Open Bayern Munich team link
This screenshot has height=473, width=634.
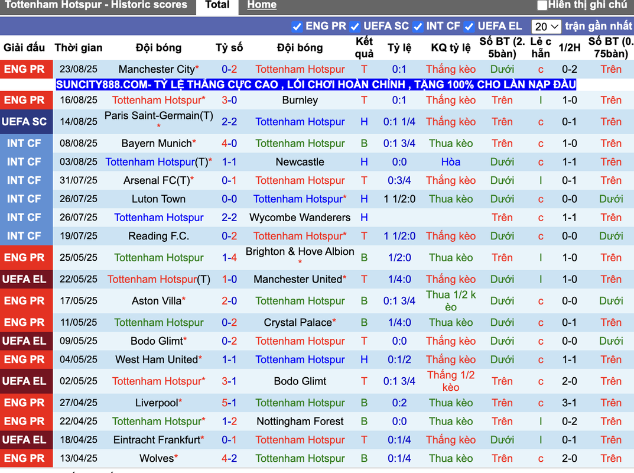tap(157, 143)
